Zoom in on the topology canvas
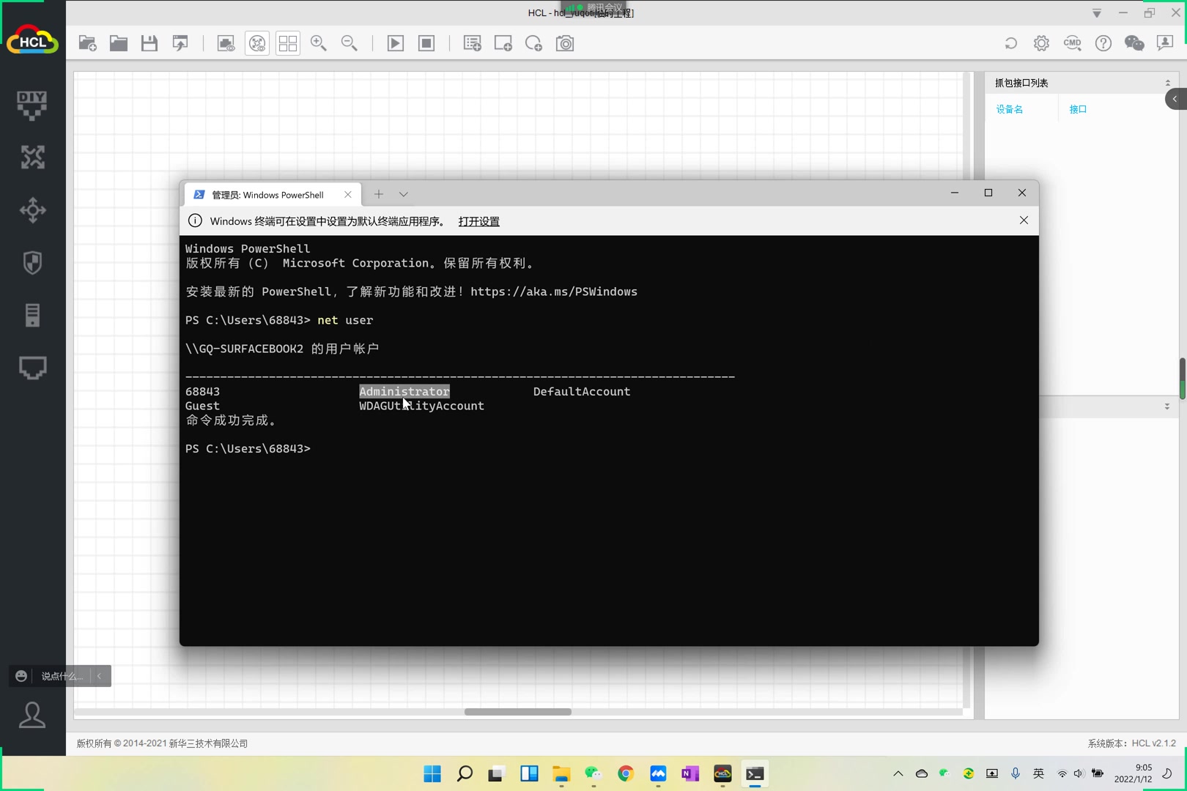 pyautogui.click(x=319, y=43)
